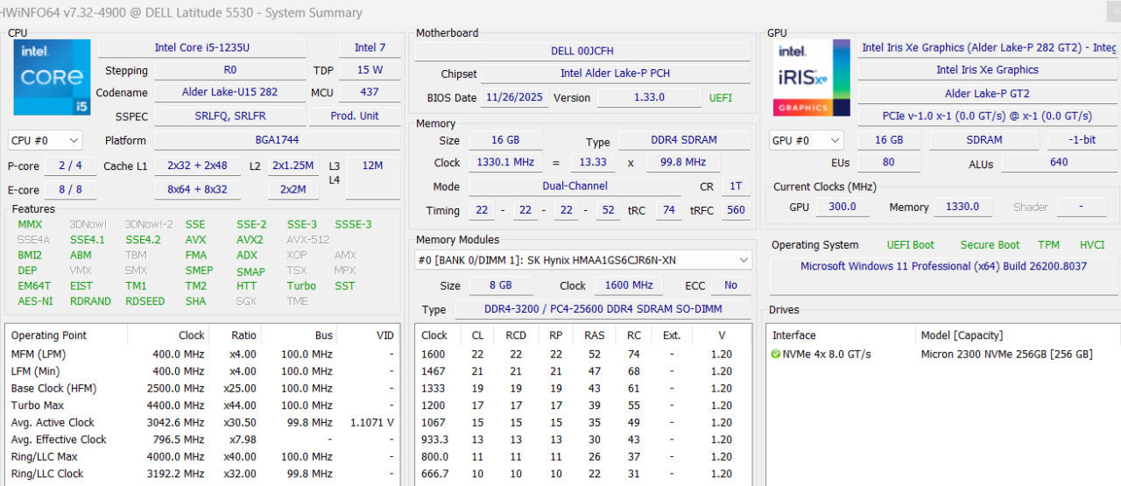Viewport: 1121px width, 486px height.
Task: Click the Intel Iris Xe graphics logo
Action: [x=811, y=77]
